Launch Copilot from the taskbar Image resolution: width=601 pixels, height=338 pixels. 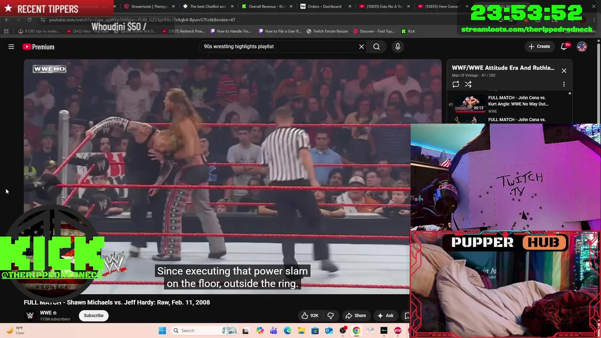[x=260, y=330]
